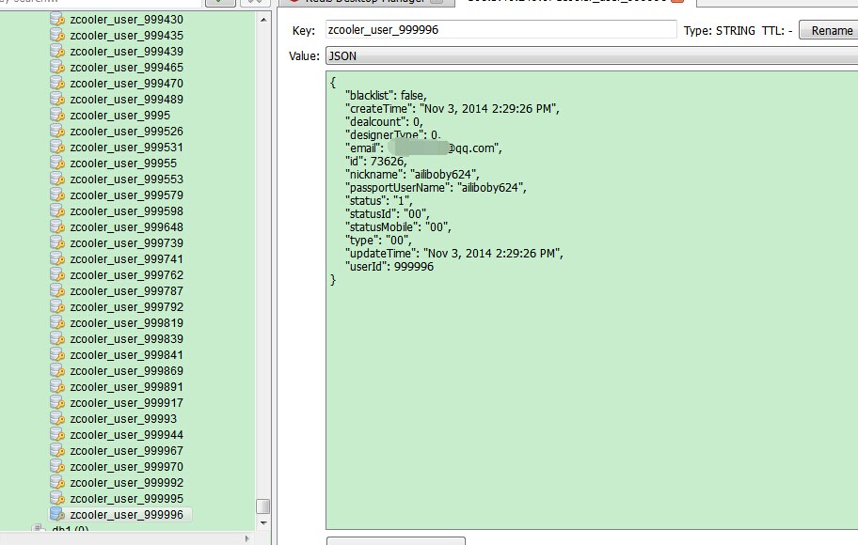Click nickname value "ailiboby624" in JSON
858x545 pixels.
[x=444, y=175]
